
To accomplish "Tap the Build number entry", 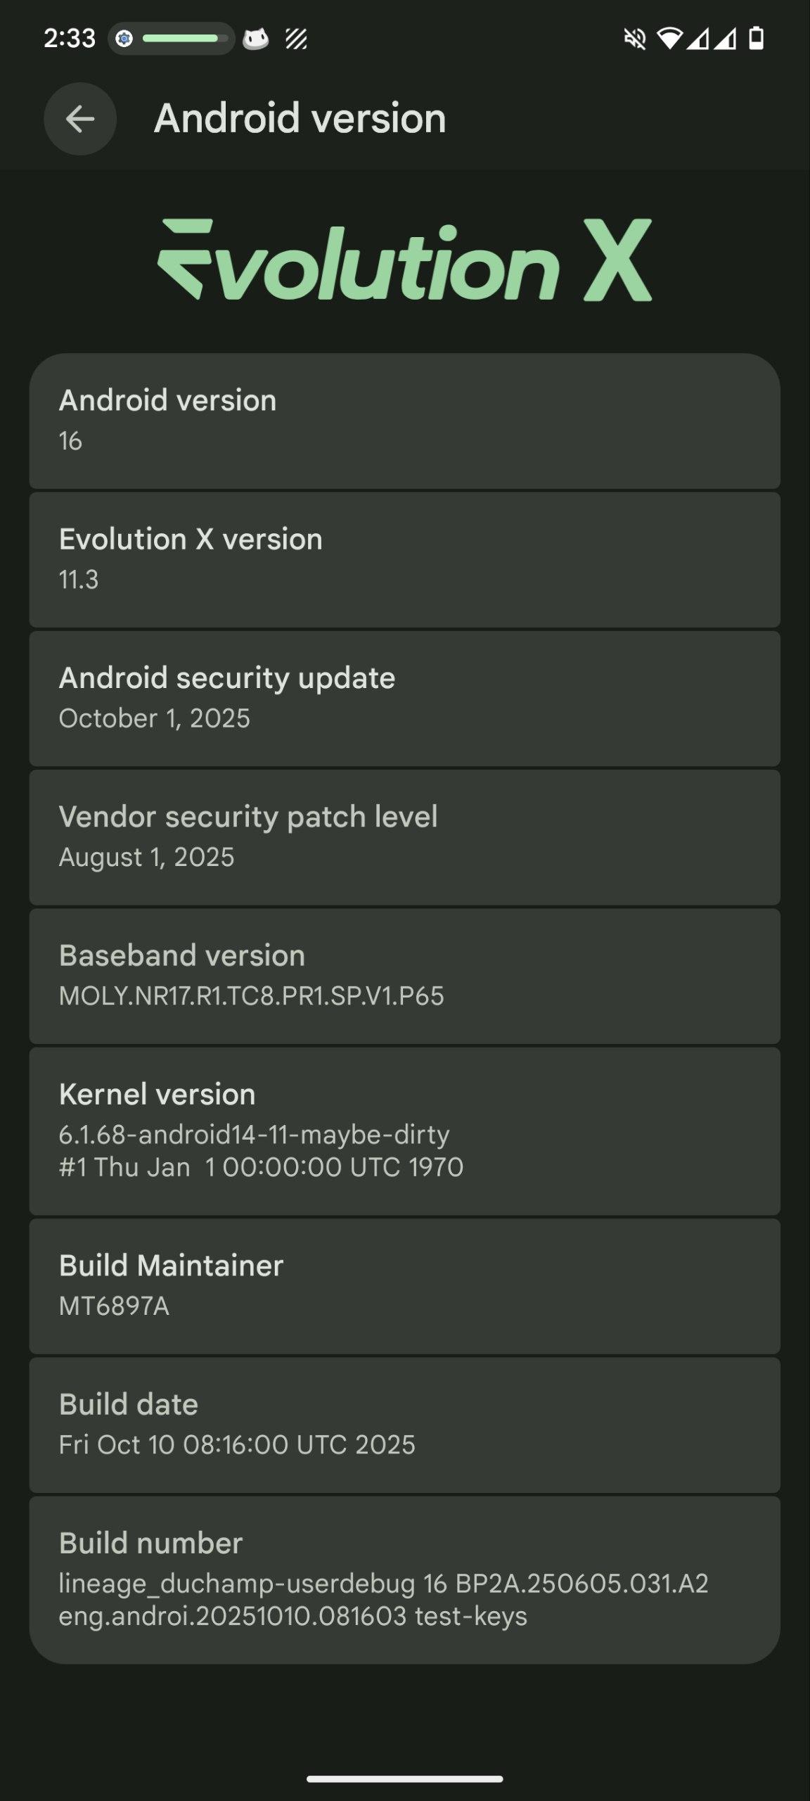I will tap(405, 1580).
